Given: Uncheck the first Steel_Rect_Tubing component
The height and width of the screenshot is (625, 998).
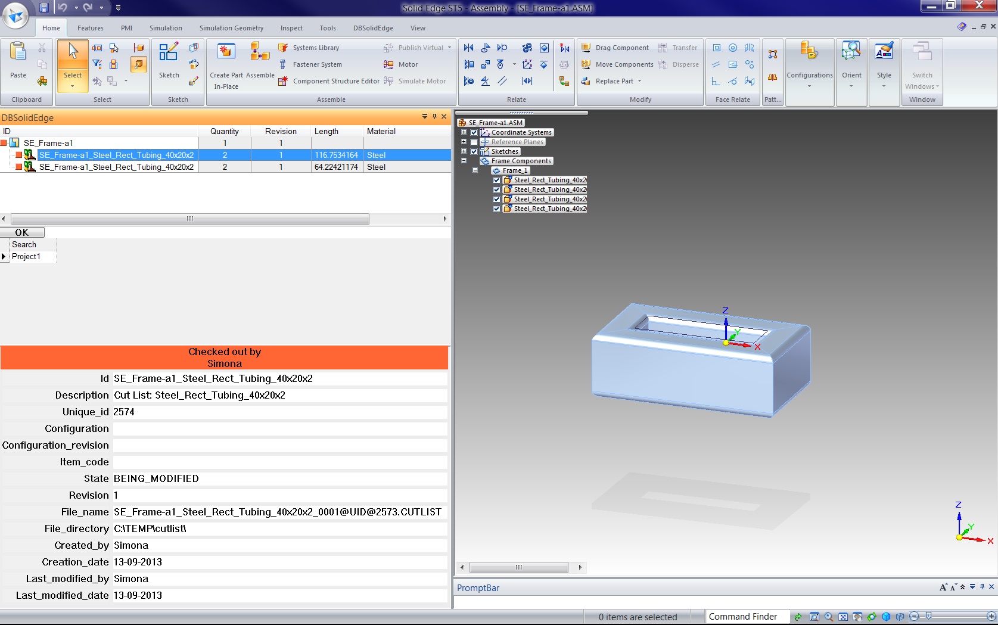Looking at the screenshot, I should coord(497,180).
